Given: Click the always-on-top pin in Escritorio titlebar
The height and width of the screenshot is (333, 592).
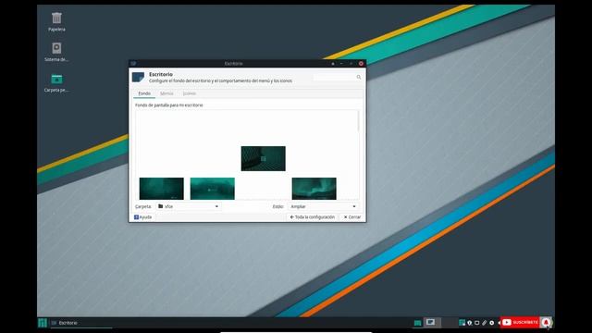Looking at the screenshot, I should (333, 64).
